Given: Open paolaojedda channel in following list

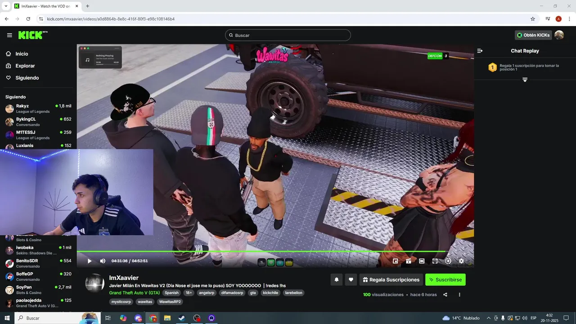Looking at the screenshot, I should coord(38,303).
